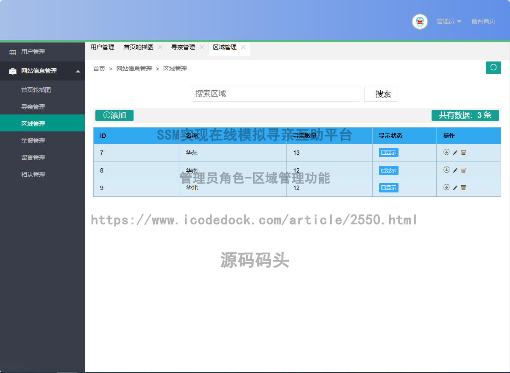Image resolution: width=510 pixels, height=373 pixels.
Task: Click the down-arrow icon for 华北
Action: tap(446, 187)
